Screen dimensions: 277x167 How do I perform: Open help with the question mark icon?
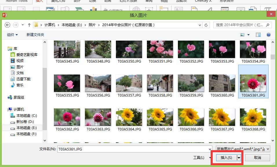point(269,35)
